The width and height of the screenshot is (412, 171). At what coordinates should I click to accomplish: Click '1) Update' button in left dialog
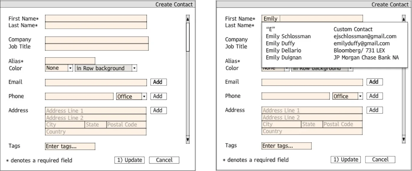pyautogui.click(x=129, y=160)
